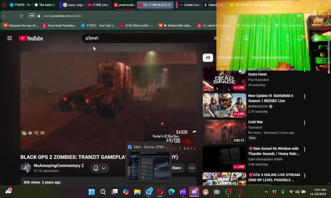Open Cold War stream thumbnail
The height and width of the screenshot is (198, 331).
pos(224,132)
